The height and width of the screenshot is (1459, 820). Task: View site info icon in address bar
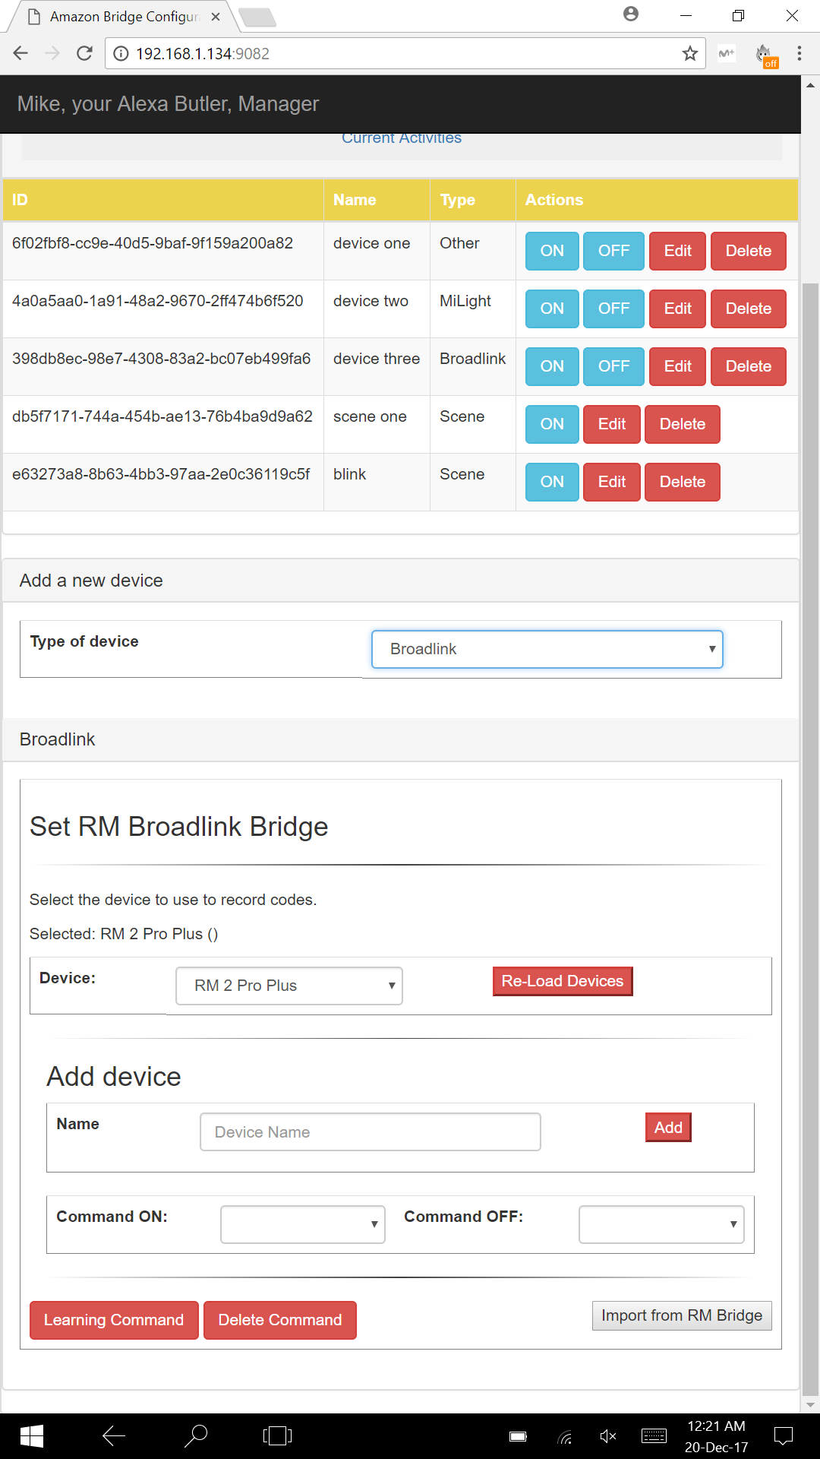[120, 53]
